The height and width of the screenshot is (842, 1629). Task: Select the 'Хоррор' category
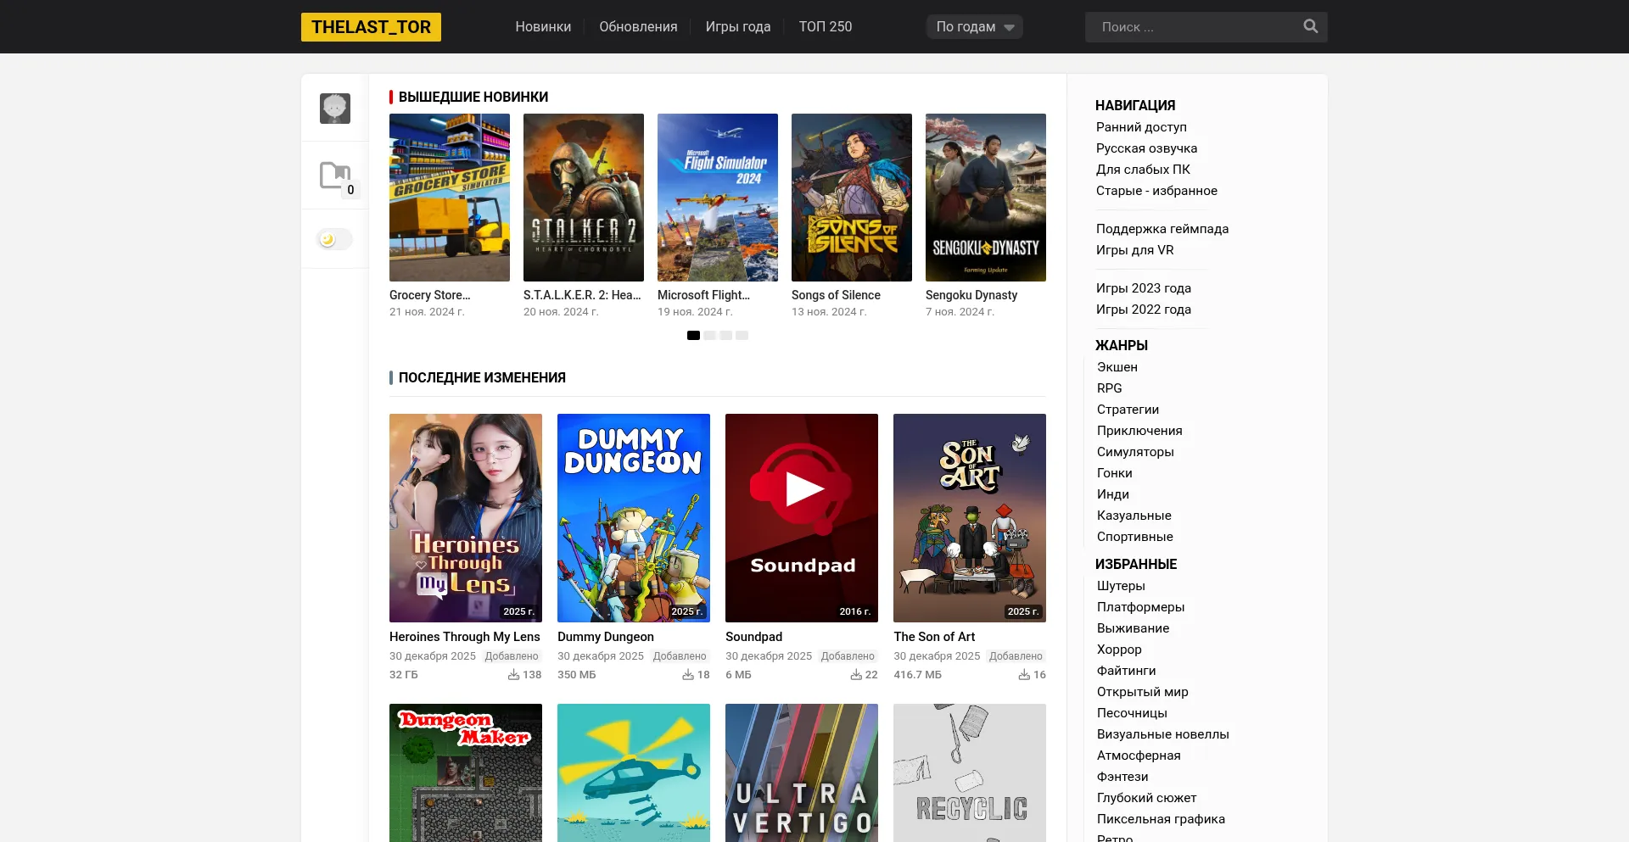[x=1119, y=650]
